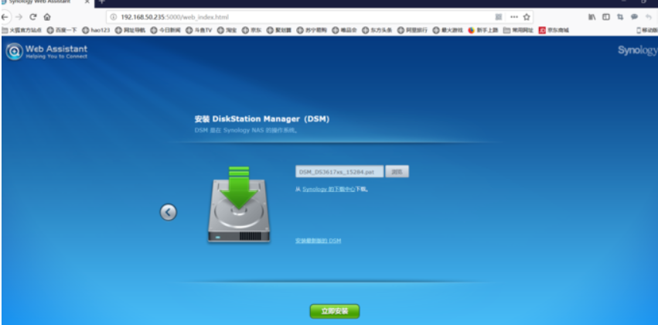Viewport: 658px width, 325px height.
Task: Open the 阿里旅行 bookmark
Action: point(413,30)
